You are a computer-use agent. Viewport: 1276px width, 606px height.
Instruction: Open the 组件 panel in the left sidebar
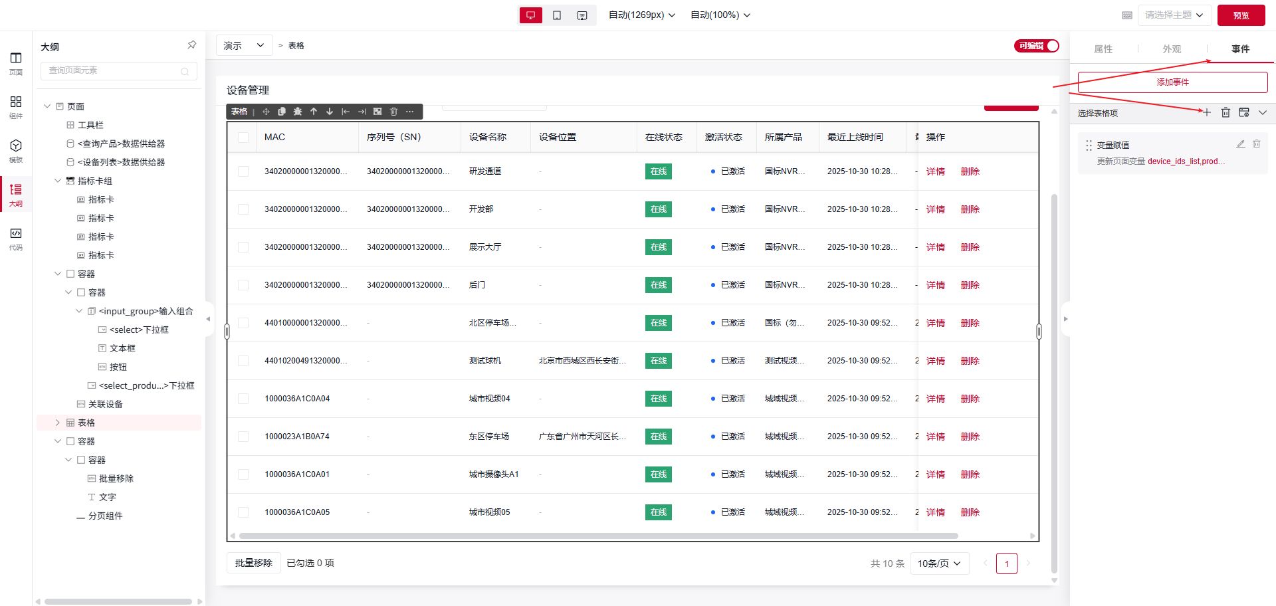point(16,106)
